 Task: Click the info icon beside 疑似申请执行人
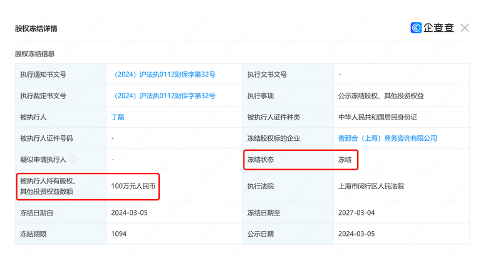click(x=73, y=160)
